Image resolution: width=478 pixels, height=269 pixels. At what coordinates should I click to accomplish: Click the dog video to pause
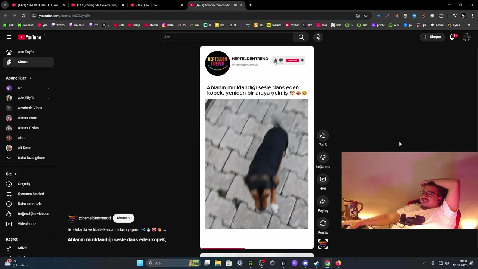coord(257,164)
